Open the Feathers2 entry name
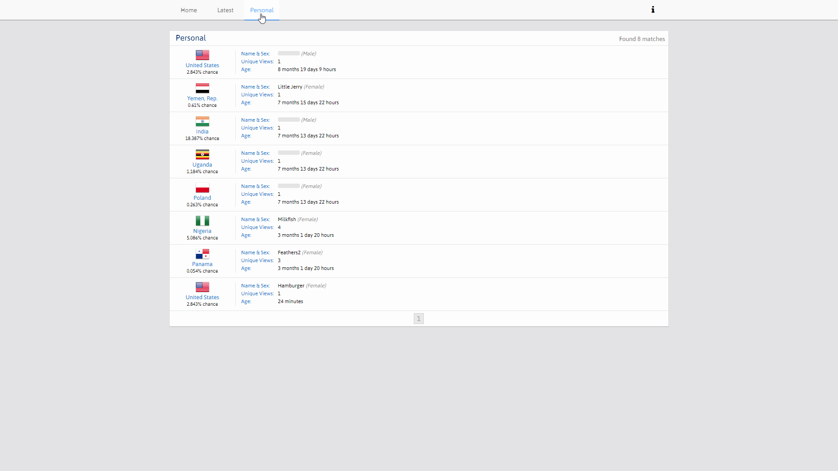The width and height of the screenshot is (838, 471). point(289,252)
